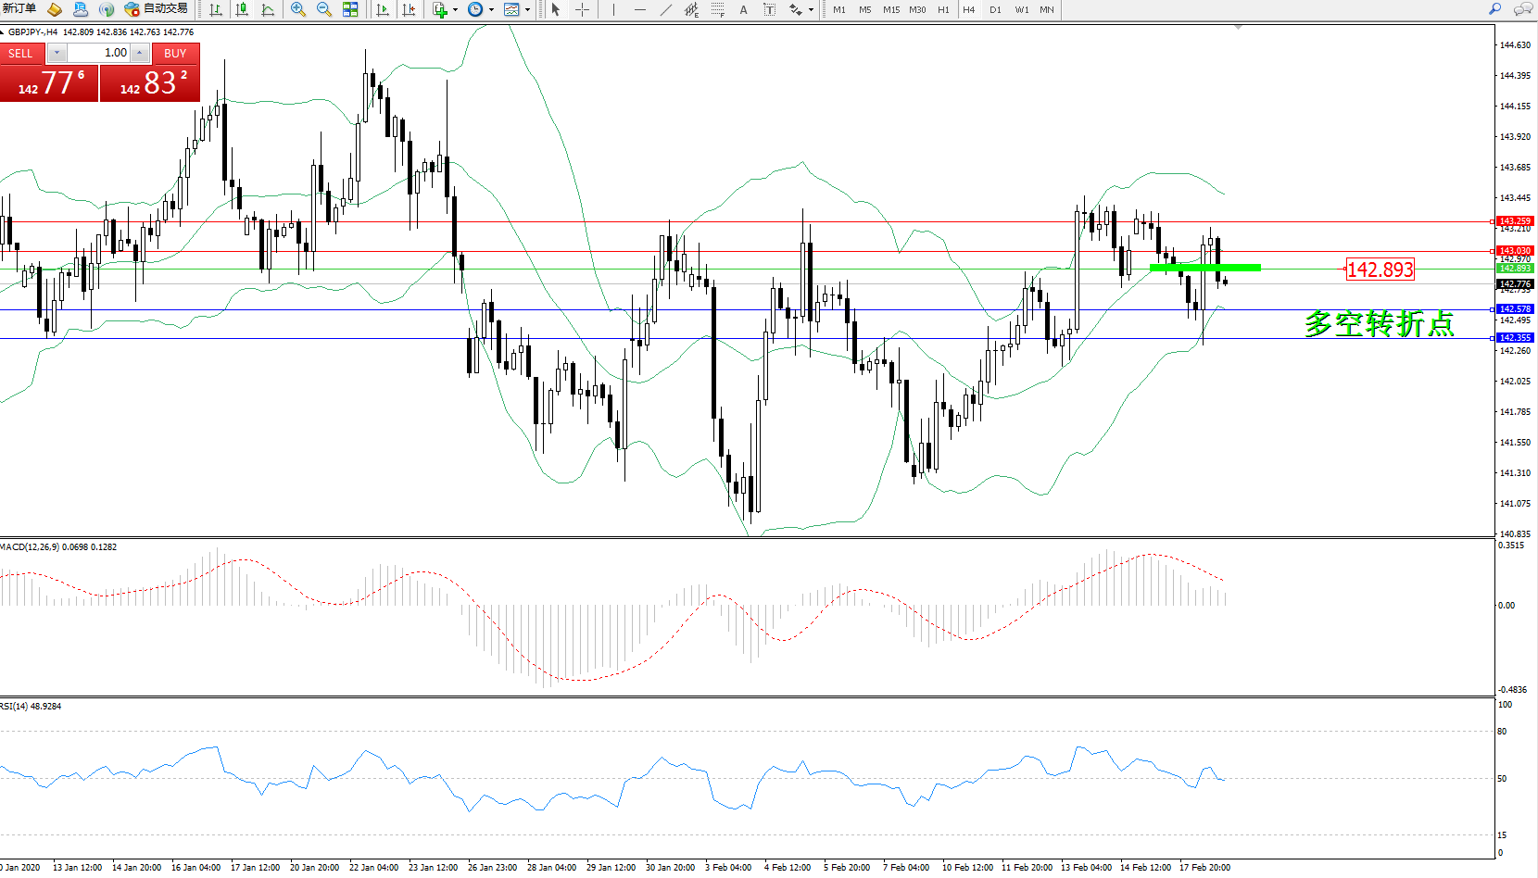Click the zoom in magnifier icon

[x=298, y=9]
